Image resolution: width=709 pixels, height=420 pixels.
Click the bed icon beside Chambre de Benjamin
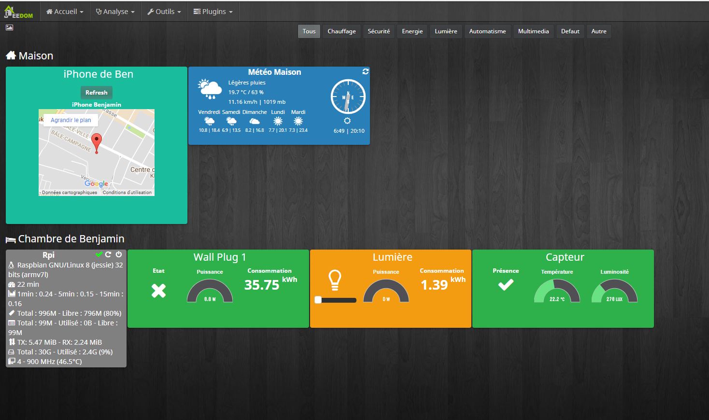(11, 240)
